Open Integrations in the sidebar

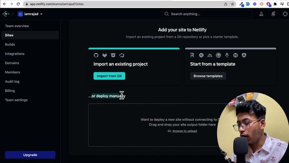[15, 54]
